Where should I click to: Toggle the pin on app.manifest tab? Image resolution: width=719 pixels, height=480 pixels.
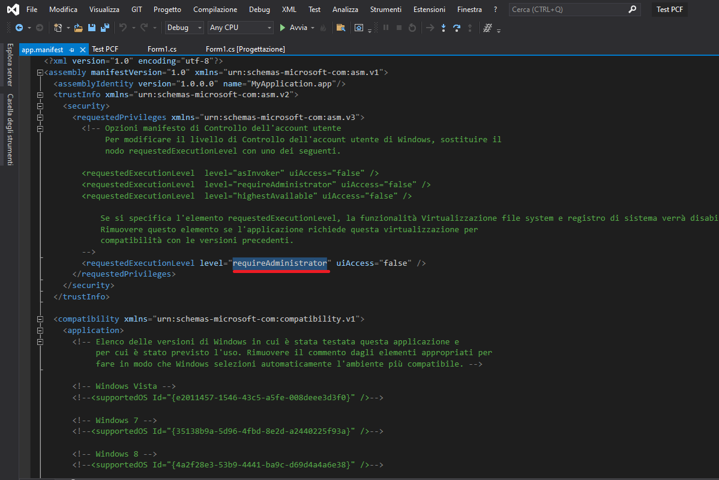(71, 49)
